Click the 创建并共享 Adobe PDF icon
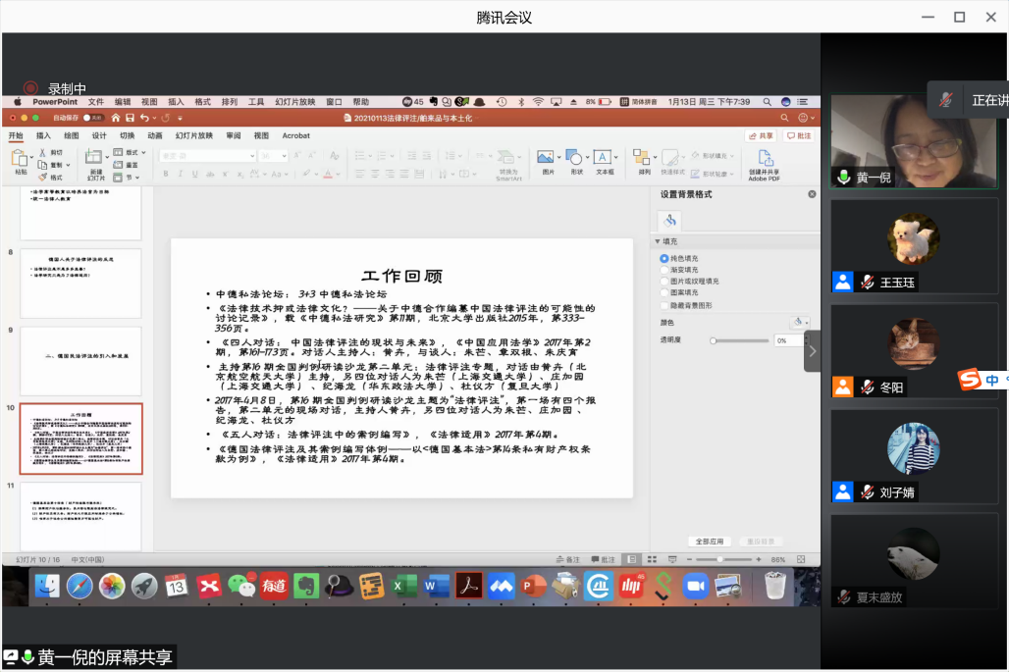 (764, 161)
